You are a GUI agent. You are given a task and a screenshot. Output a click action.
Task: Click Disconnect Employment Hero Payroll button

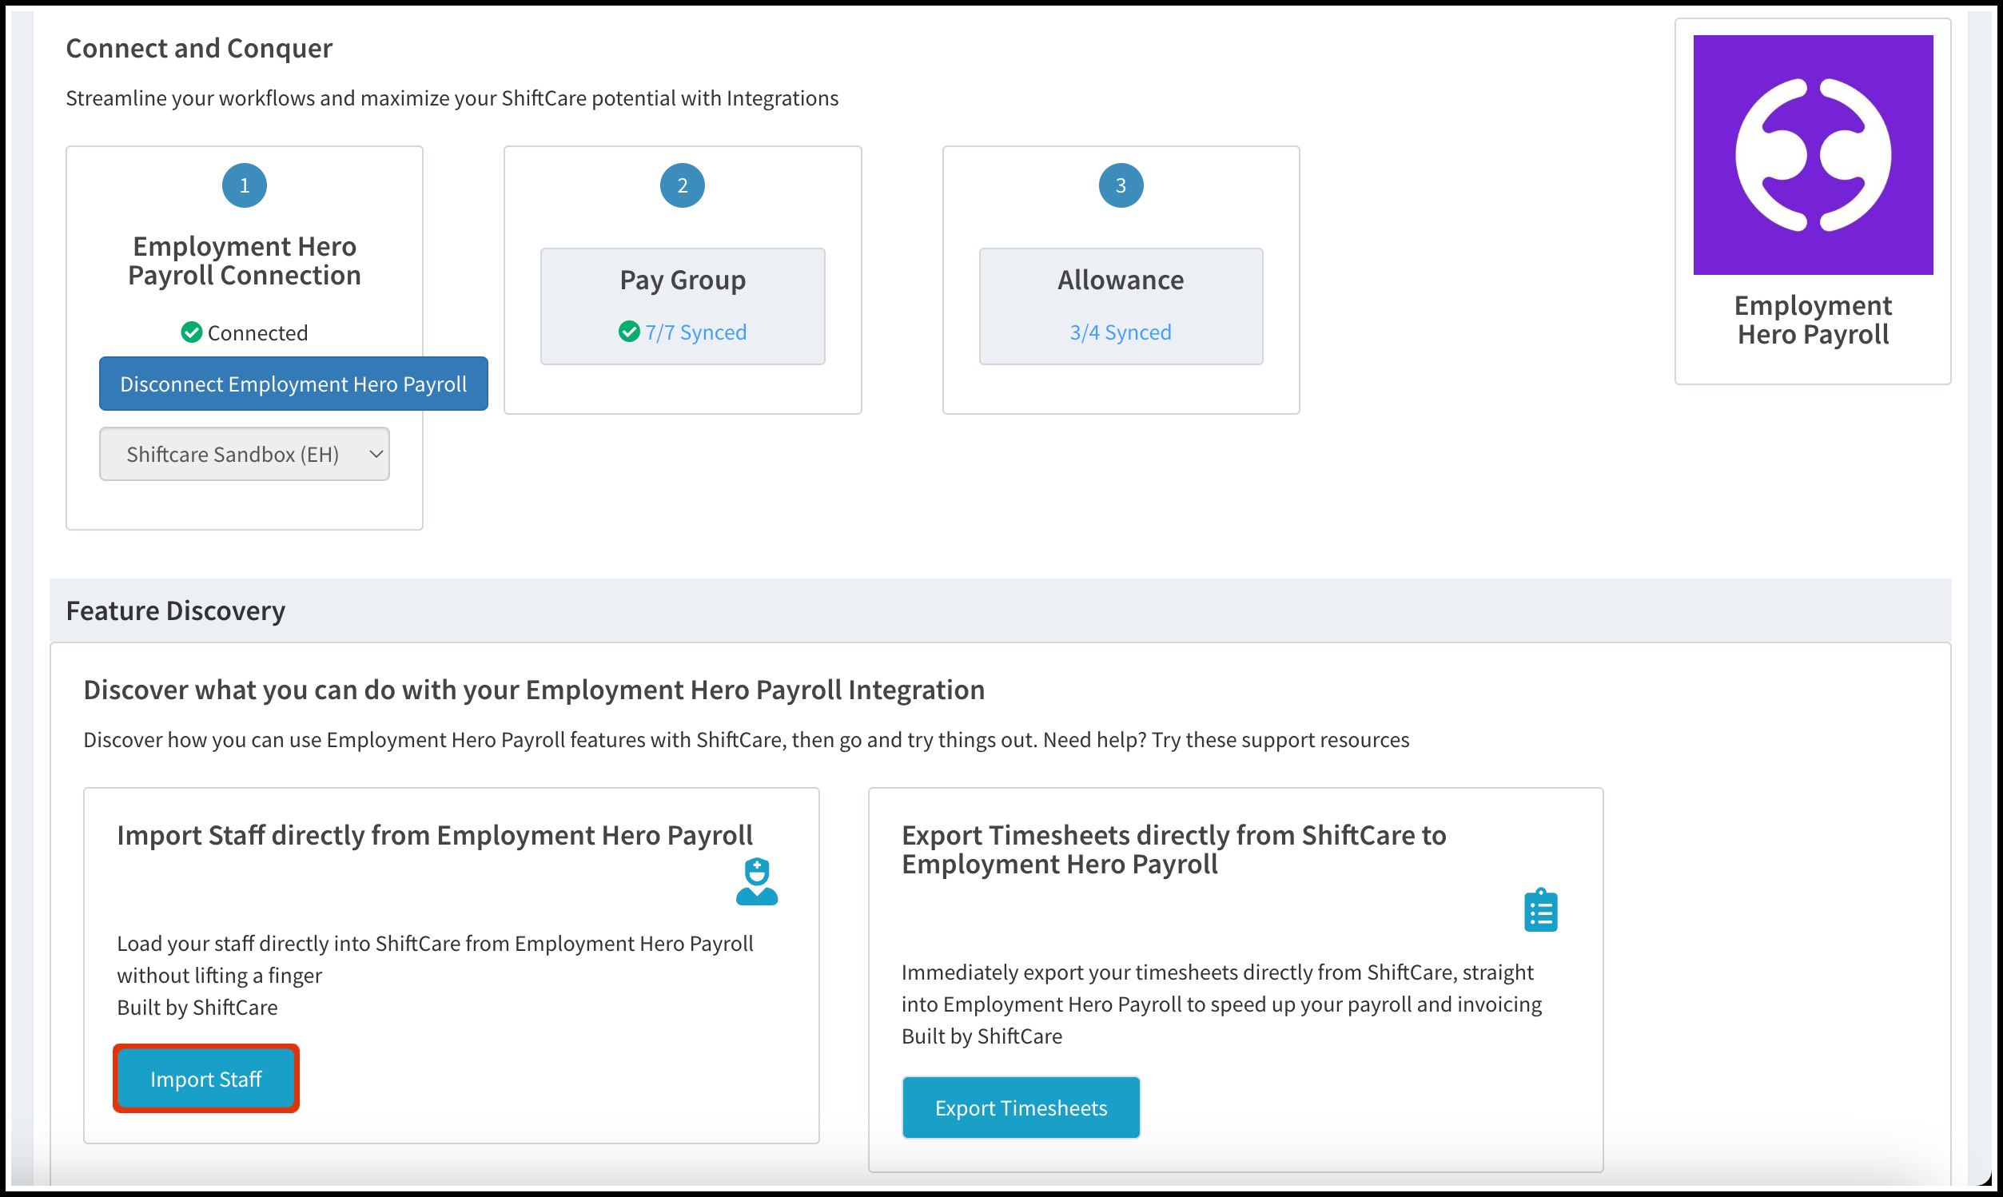click(293, 384)
